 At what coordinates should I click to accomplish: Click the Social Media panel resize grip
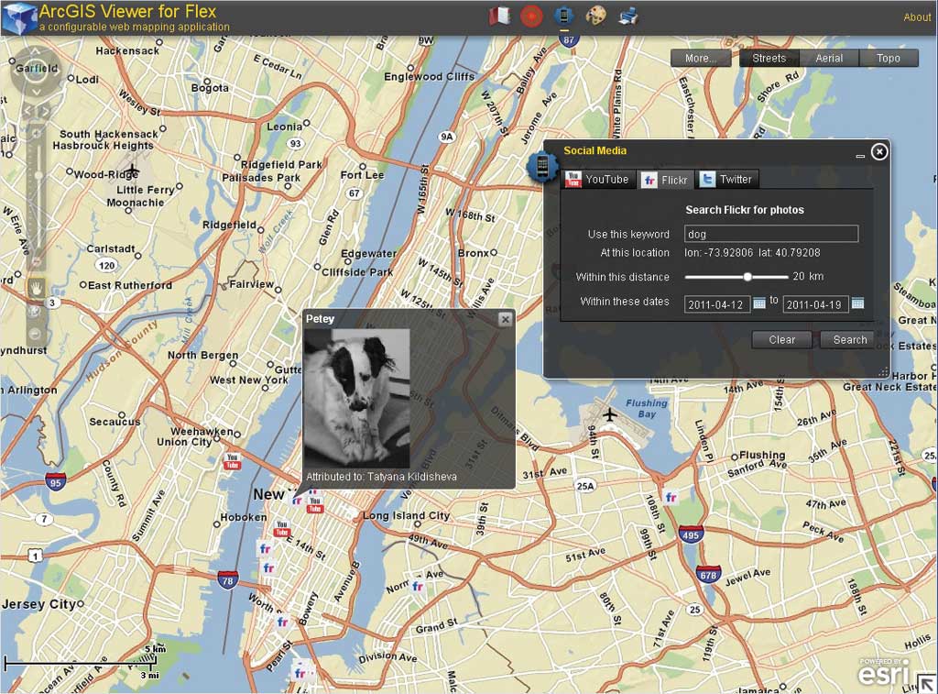tap(884, 372)
